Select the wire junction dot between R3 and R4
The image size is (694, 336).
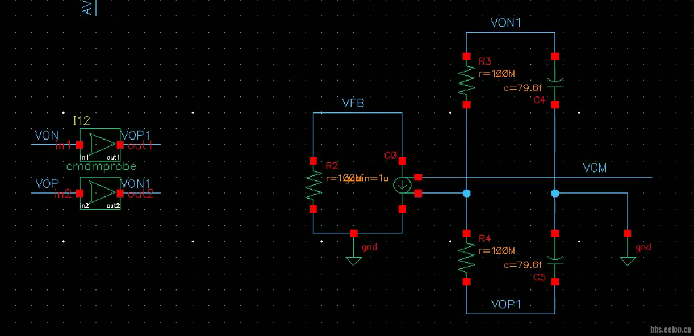click(x=466, y=194)
